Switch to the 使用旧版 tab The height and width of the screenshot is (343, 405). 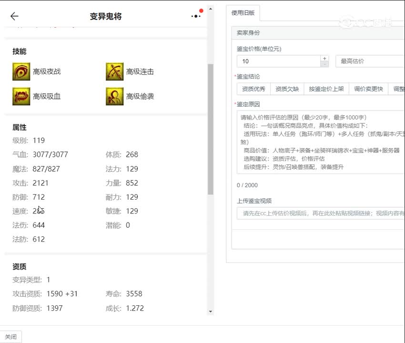pyautogui.click(x=243, y=13)
